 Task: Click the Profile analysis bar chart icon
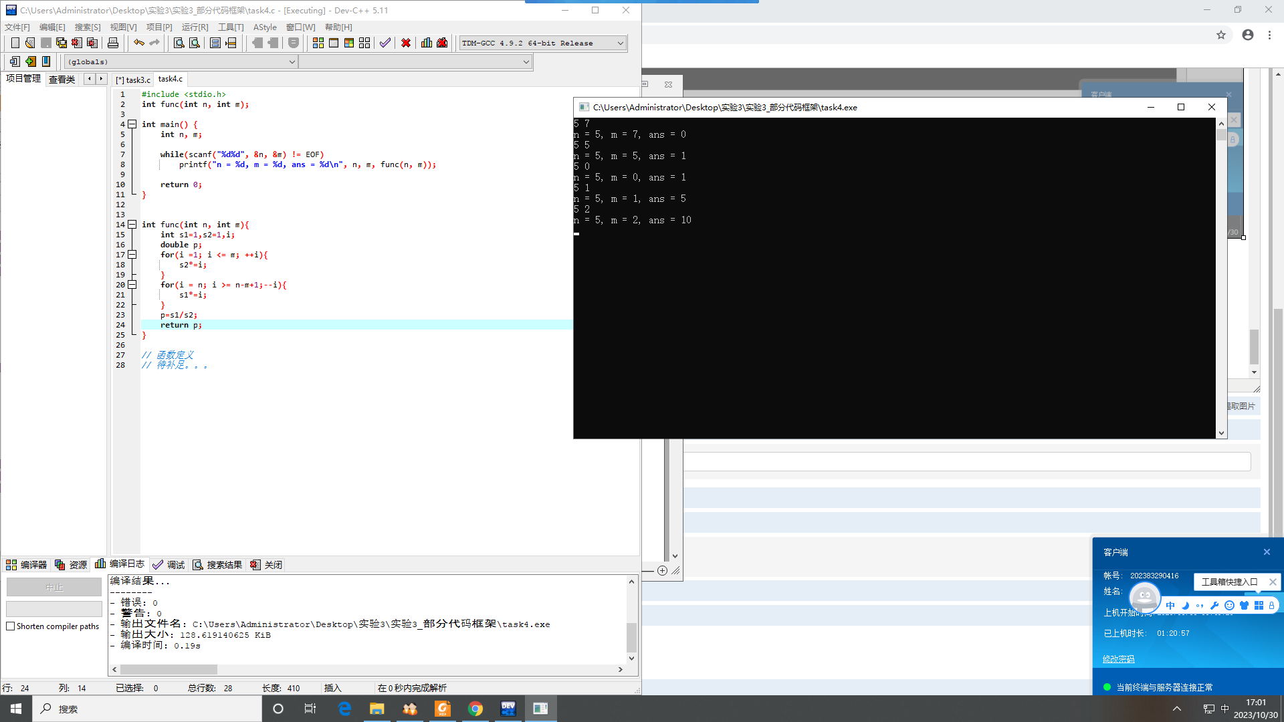pyautogui.click(x=427, y=43)
